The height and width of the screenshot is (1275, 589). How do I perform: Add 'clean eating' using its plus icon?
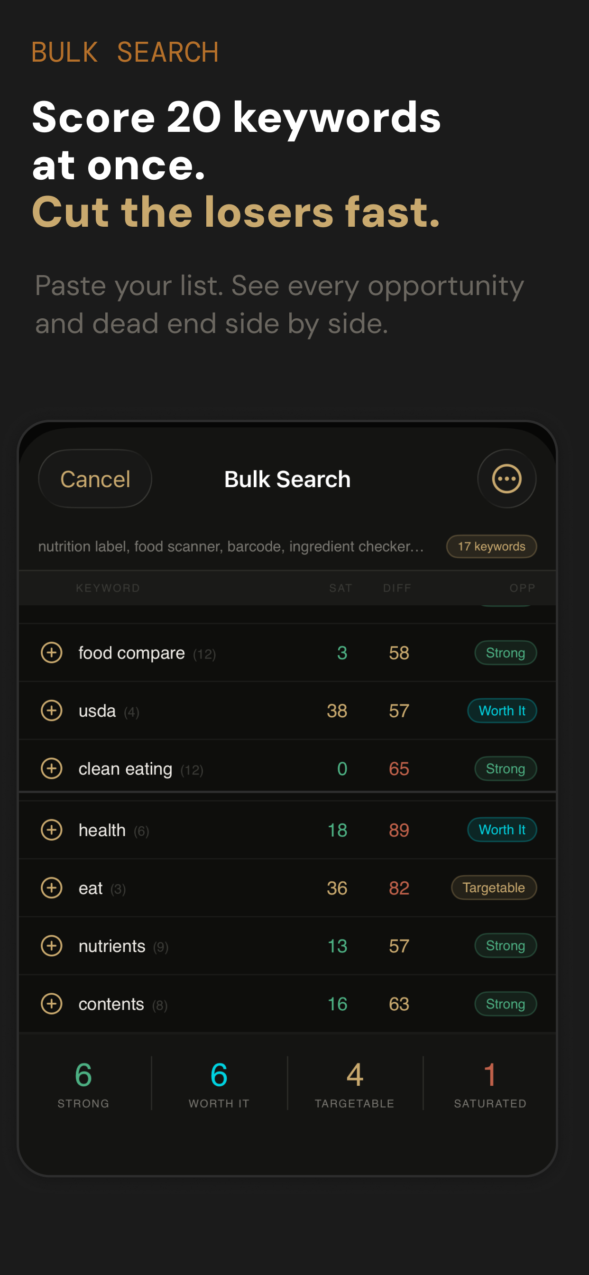click(x=52, y=768)
